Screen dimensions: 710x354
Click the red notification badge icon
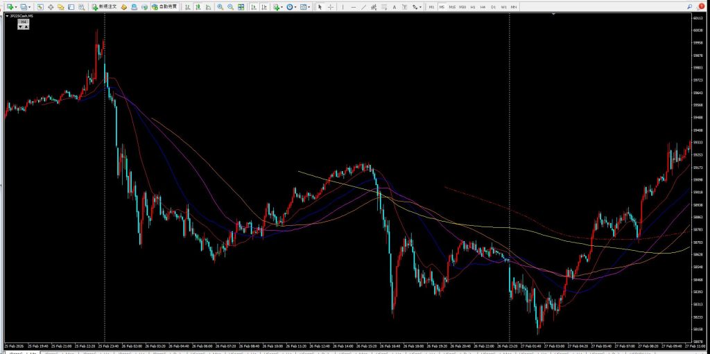[701, 6]
